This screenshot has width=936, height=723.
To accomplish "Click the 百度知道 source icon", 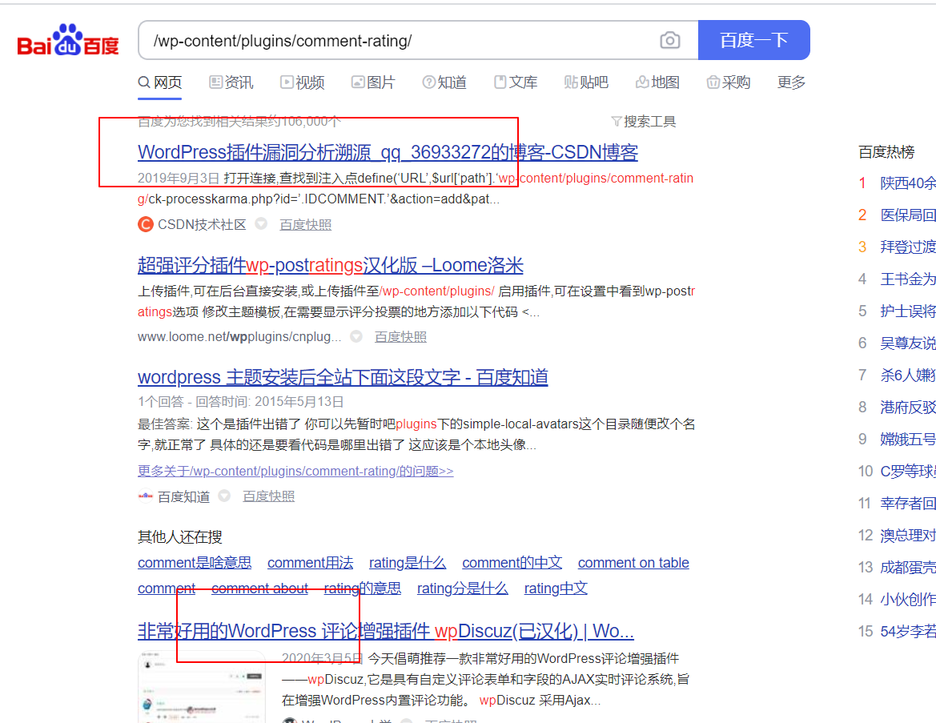I will pos(145,496).
